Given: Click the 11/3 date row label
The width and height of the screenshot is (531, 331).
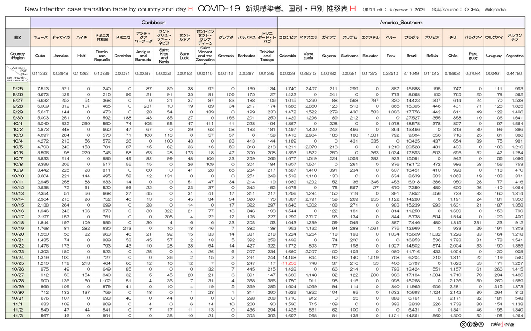Looking at the screenshot, I should (18, 315).
